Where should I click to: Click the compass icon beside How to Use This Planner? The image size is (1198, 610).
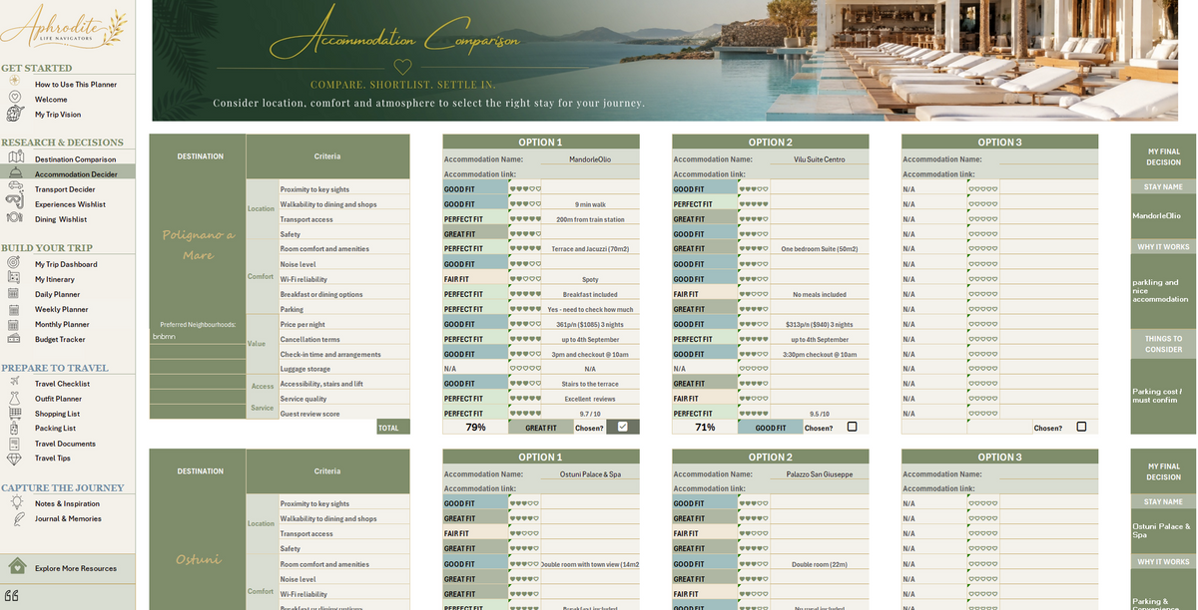pyautogui.click(x=15, y=82)
